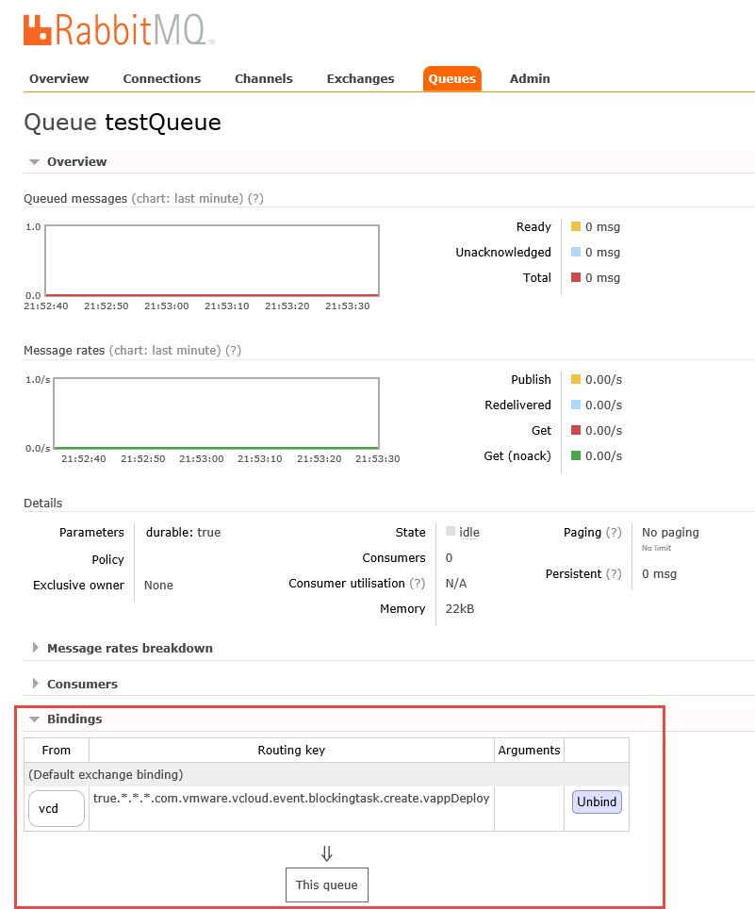Show help for Persistent messages
Image resolution: width=755 pixels, height=909 pixels.
pyautogui.click(x=614, y=573)
